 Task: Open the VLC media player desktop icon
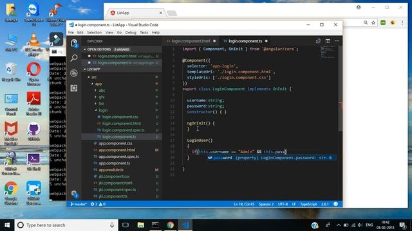pyautogui.click(x=33, y=44)
